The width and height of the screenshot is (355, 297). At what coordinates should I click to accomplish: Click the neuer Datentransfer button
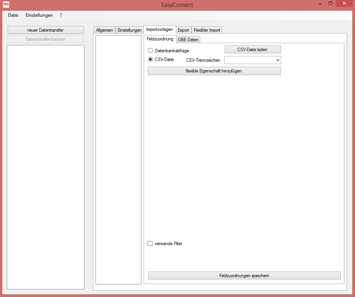tap(45, 30)
